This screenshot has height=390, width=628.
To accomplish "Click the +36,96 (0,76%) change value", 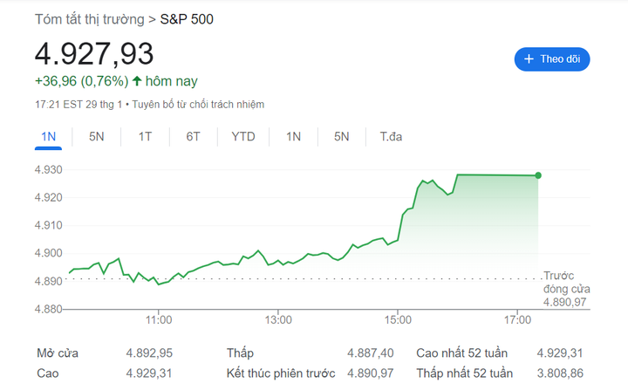I will point(81,81).
